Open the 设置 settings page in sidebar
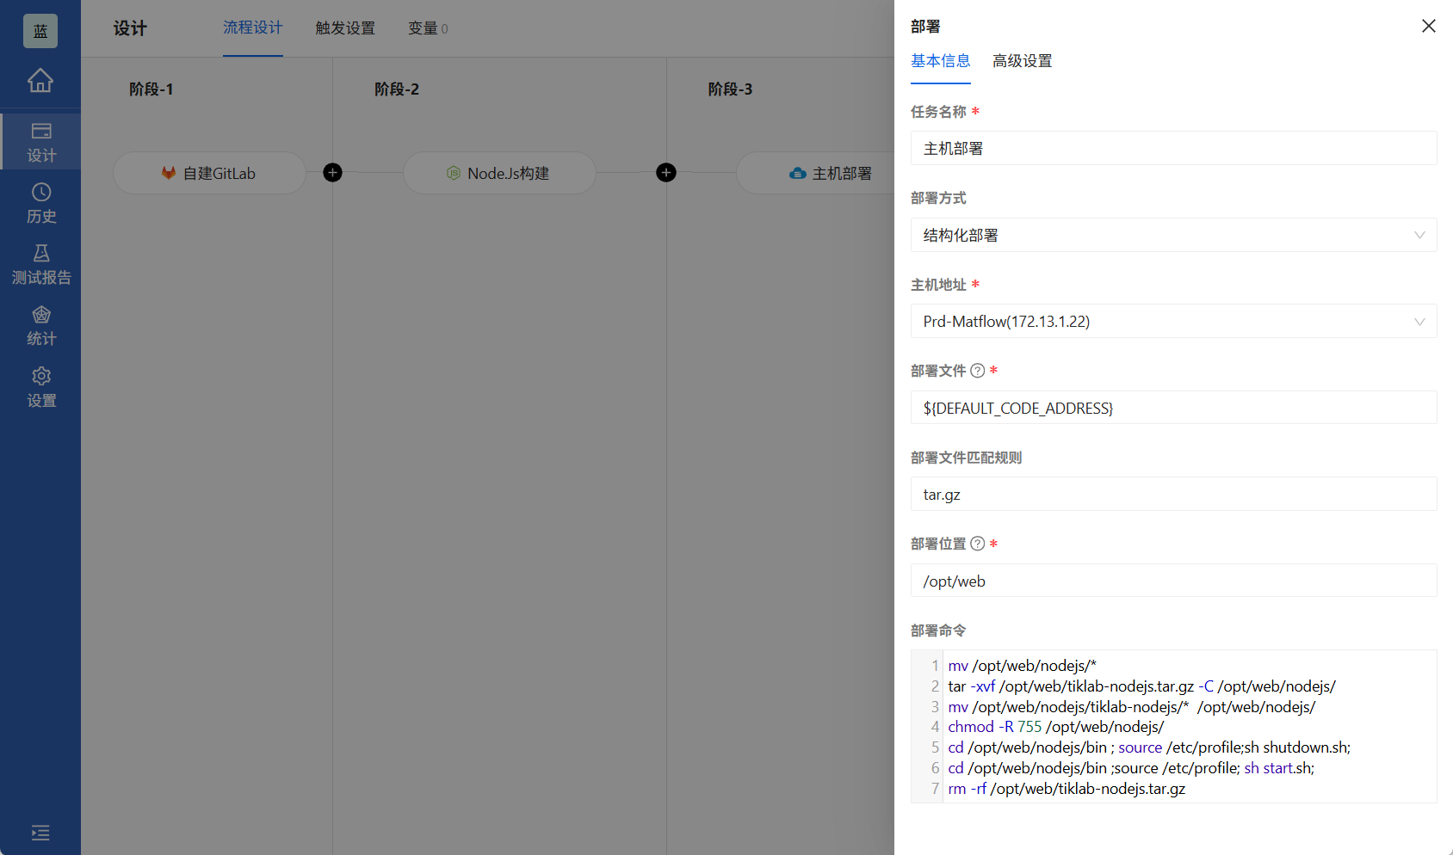Screen dimensions: 1453x855 click(x=40, y=385)
